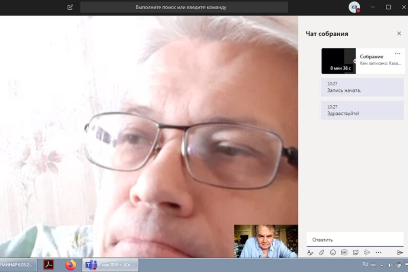Screen dimensions: 408x272
Task: Switch the RU keyboard language indicator
Action: coord(365,265)
